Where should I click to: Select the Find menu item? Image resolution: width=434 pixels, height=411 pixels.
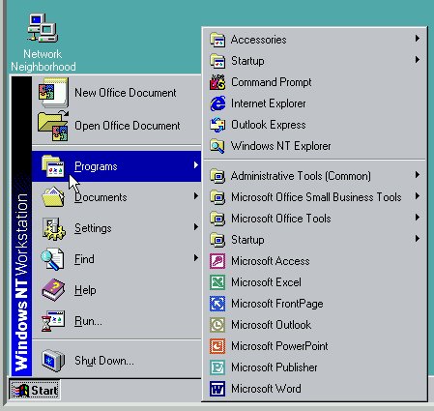(117, 259)
